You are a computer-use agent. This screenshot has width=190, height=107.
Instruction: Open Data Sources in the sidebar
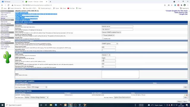(4, 16)
